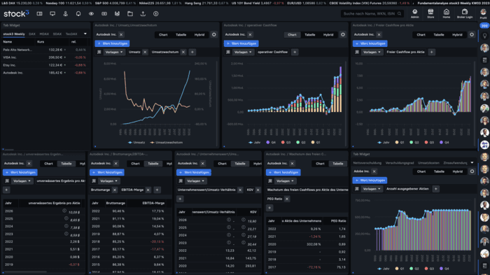This screenshot has width=490, height=275.
Task: Toggle Q4 series in operativer Cashflow legend
Action: coord(271,143)
